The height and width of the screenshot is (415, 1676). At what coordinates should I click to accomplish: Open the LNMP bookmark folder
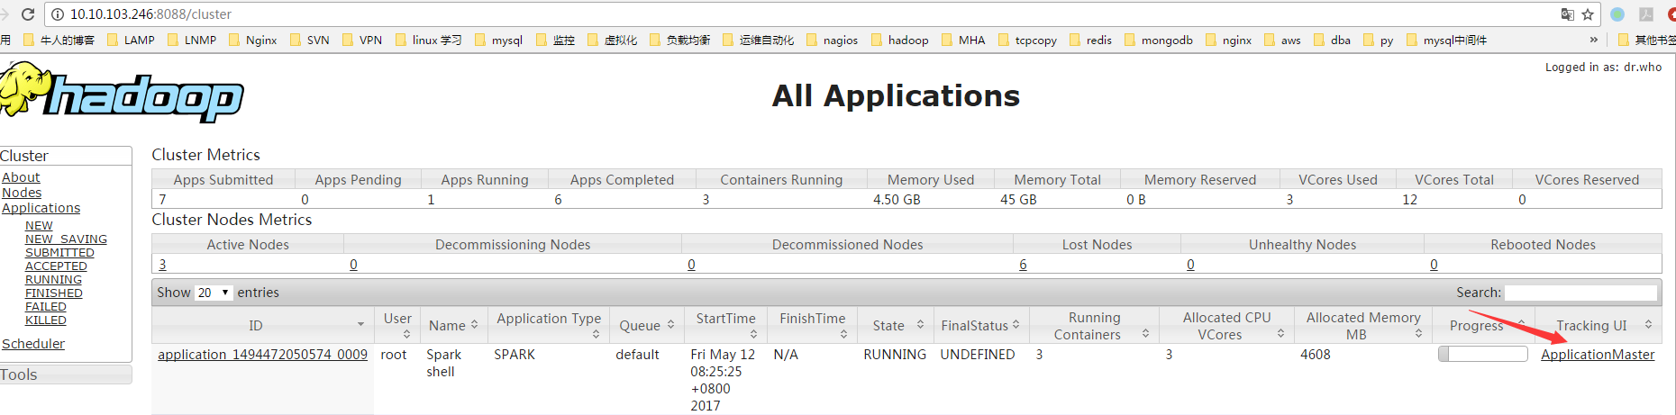pyautogui.click(x=192, y=40)
